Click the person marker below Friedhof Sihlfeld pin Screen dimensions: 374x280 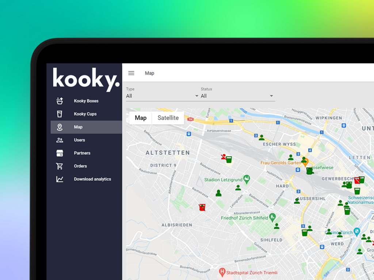point(277,226)
